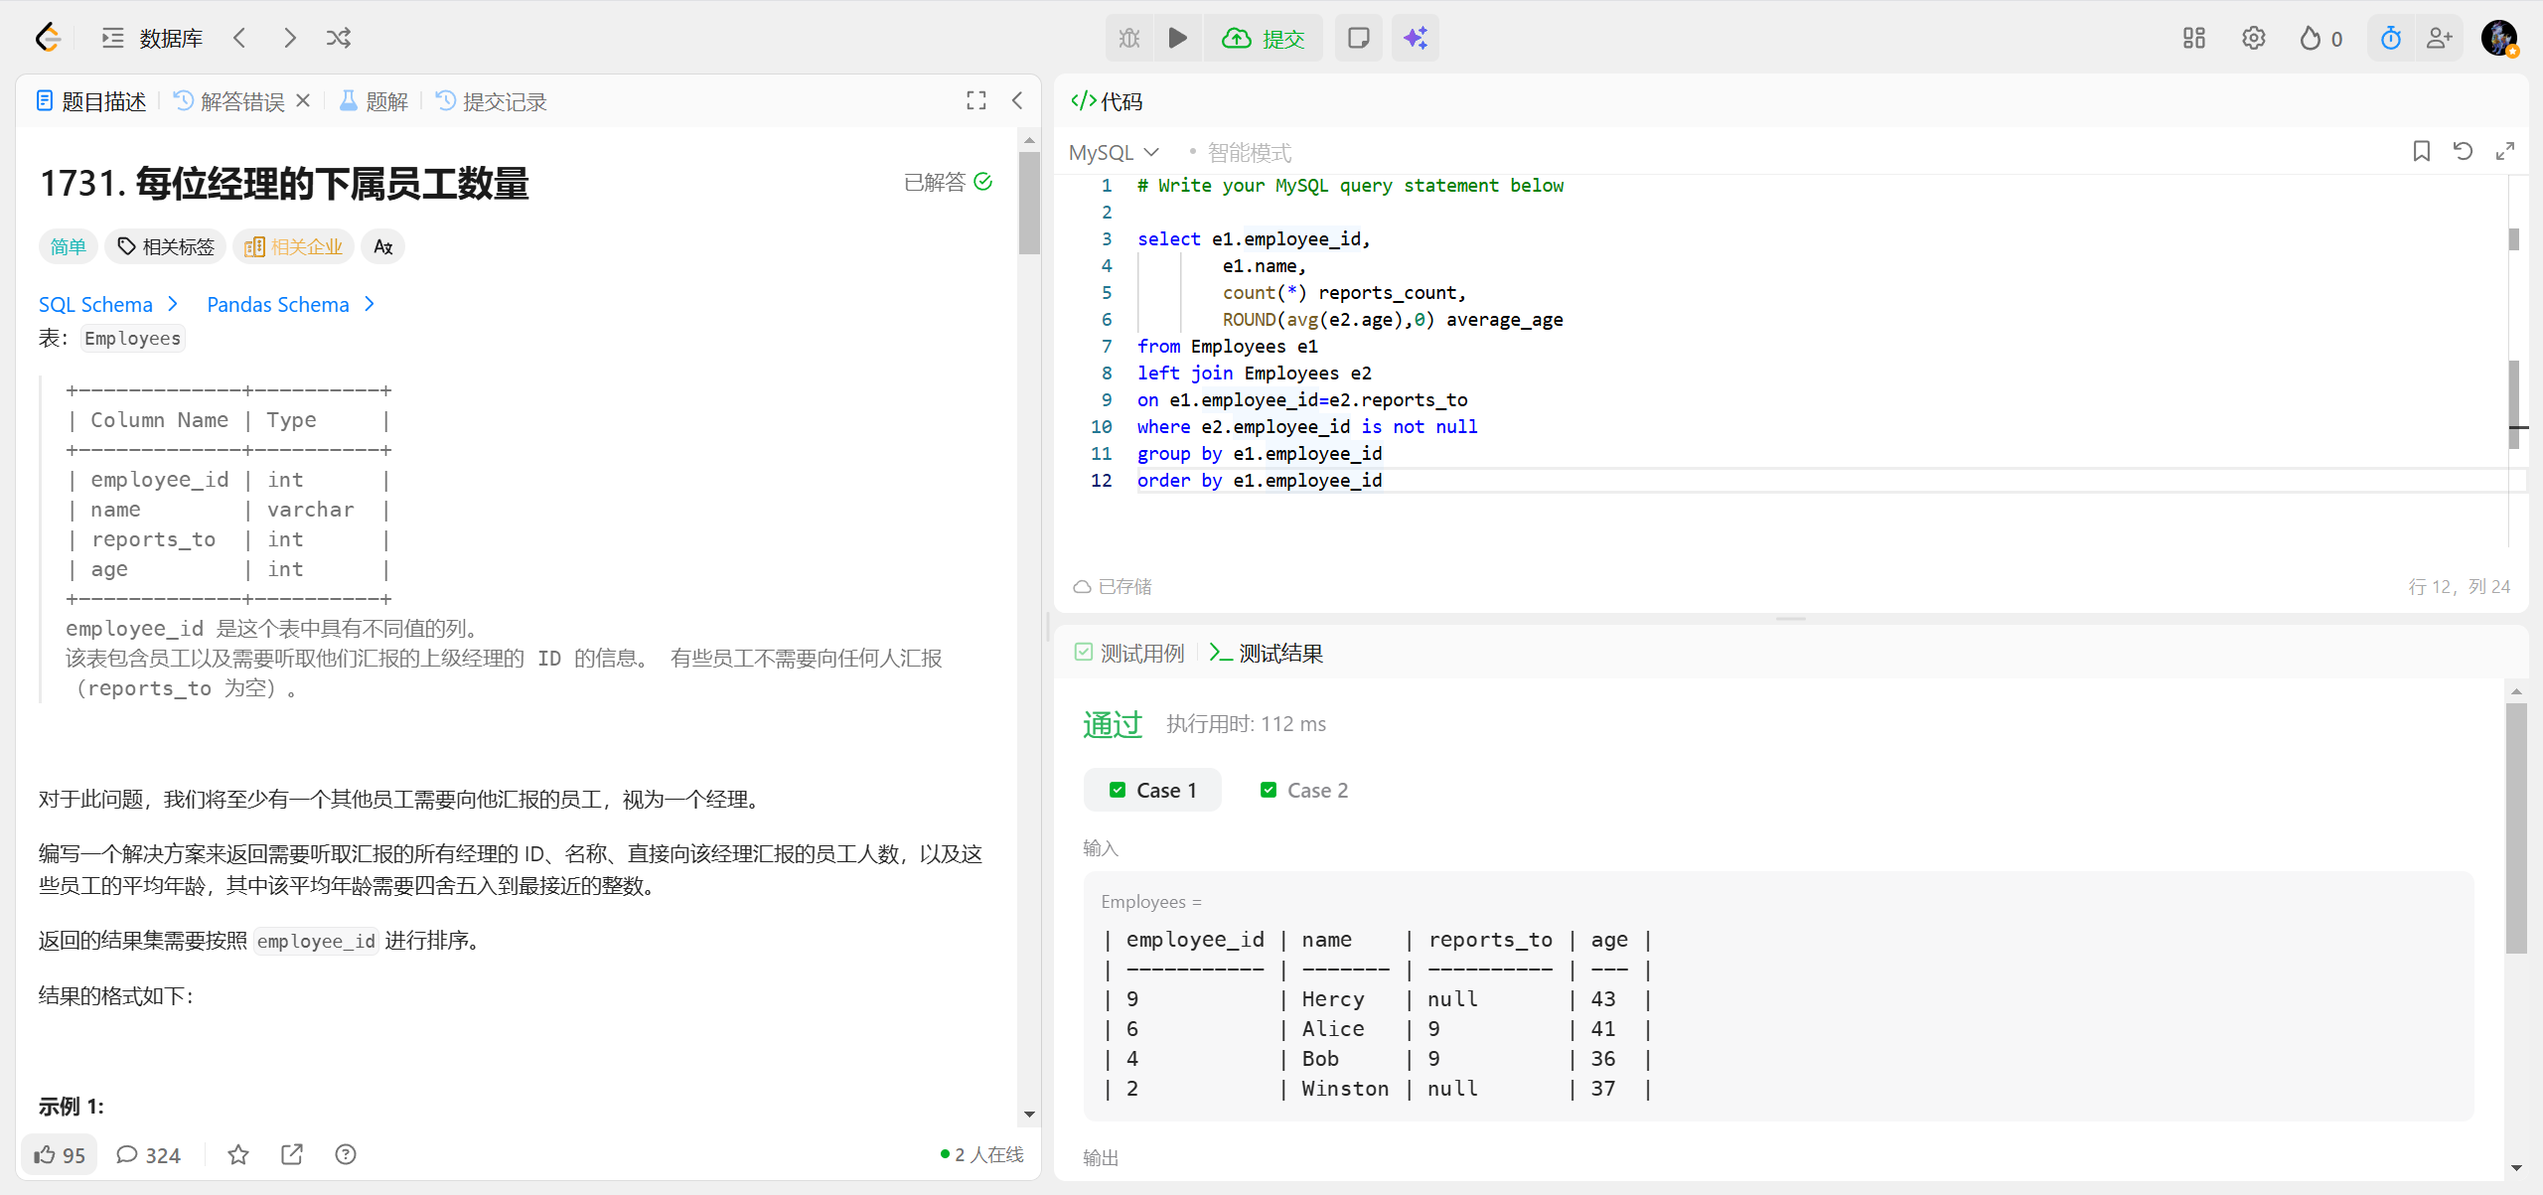
Task: Bookmark the code with bookmark icon
Action: point(2421,151)
